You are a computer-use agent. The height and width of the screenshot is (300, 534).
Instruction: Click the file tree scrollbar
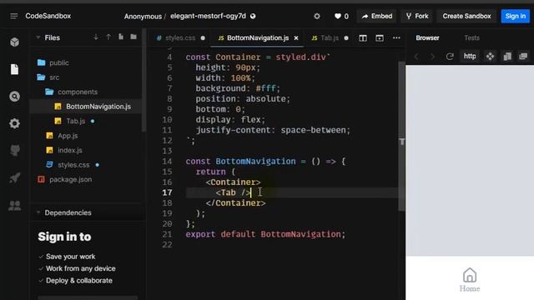144,80
